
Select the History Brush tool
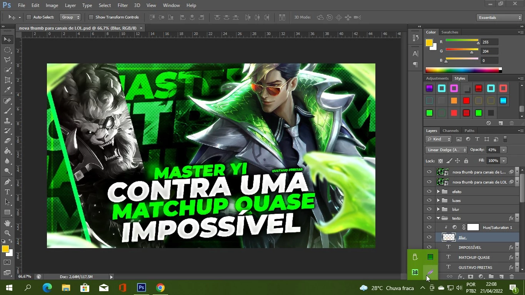(x=7, y=131)
